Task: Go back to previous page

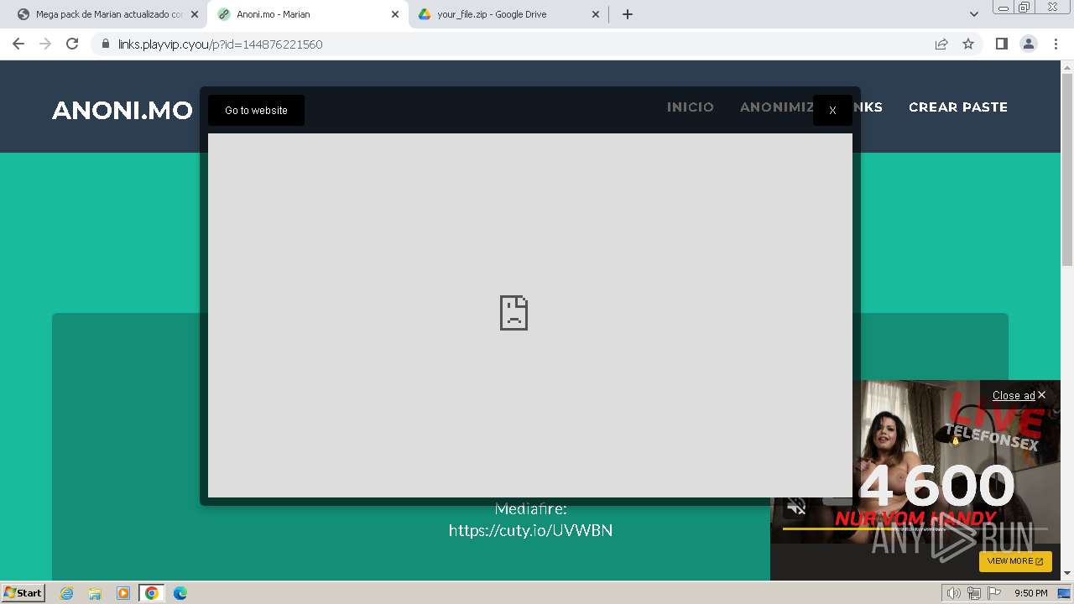Action: pyautogui.click(x=18, y=44)
